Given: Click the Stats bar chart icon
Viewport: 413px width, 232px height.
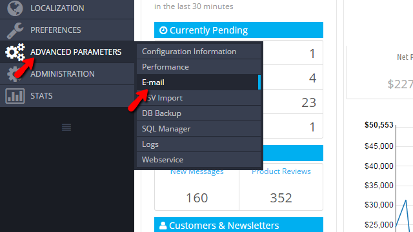Looking at the screenshot, I should point(15,96).
